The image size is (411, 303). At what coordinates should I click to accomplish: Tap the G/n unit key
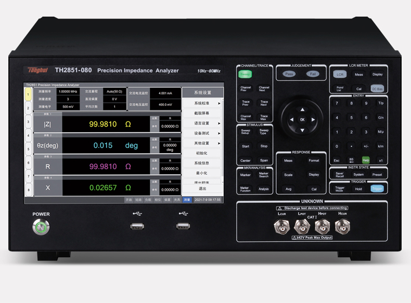click(x=381, y=117)
